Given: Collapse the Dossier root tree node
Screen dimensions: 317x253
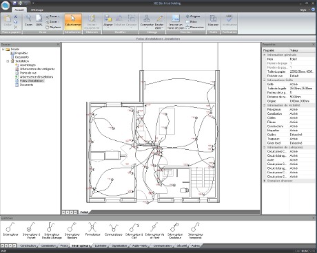Looking at the screenshot, I should (3, 49).
